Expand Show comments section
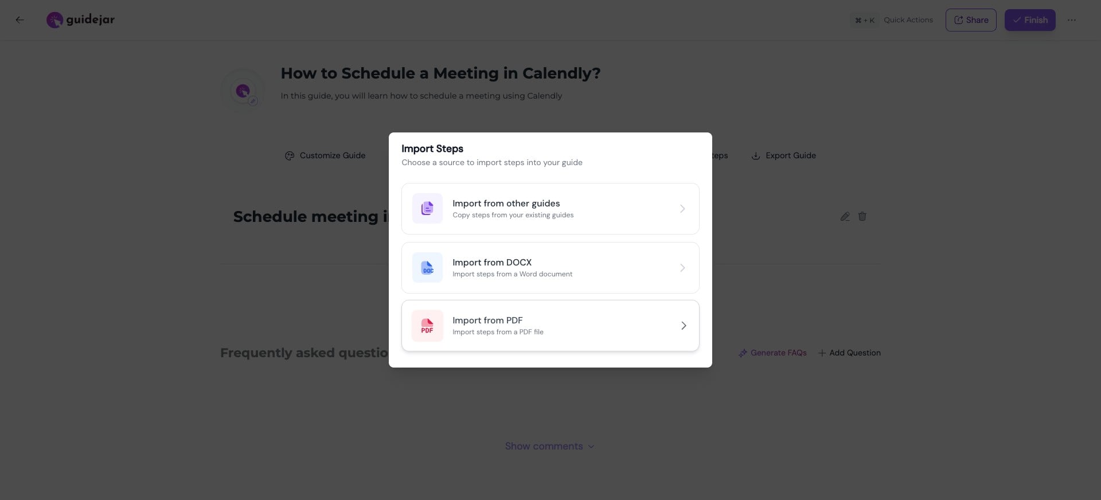The height and width of the screenshot is (500, 1101). (549, 446)
